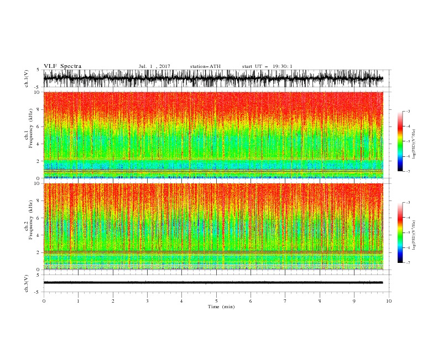Click the "-7" tick on ch.1 color scale
The height and width of the screenshot is (338, 438).
tap(408, 171)
